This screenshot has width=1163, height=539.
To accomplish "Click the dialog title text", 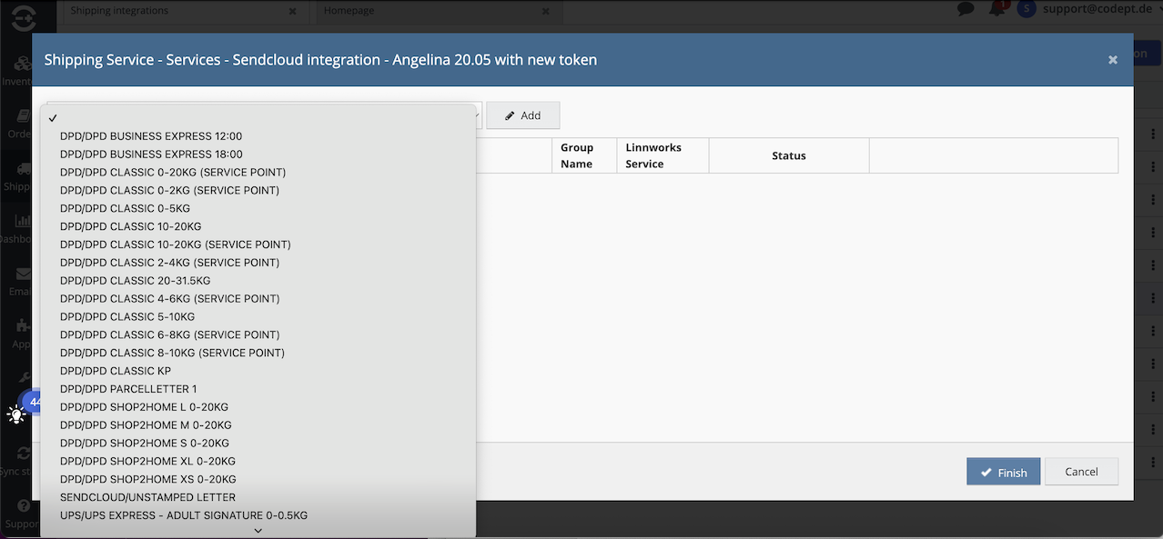I will (320, 60).
